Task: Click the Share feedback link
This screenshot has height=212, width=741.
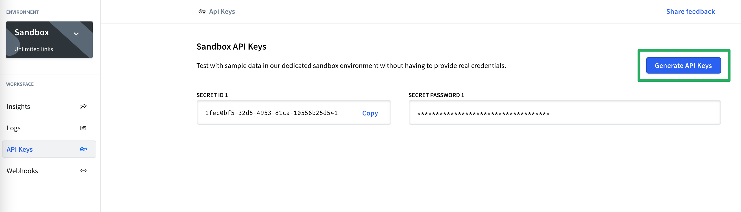Action: click(690, 11)
